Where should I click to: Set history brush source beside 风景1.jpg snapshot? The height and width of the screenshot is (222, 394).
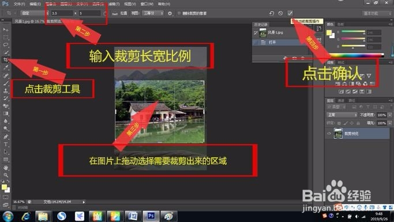[x=256, y=32]
